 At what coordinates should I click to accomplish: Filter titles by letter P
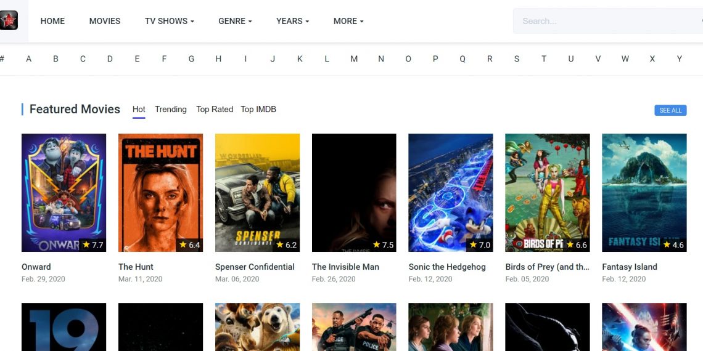[435, 58]
